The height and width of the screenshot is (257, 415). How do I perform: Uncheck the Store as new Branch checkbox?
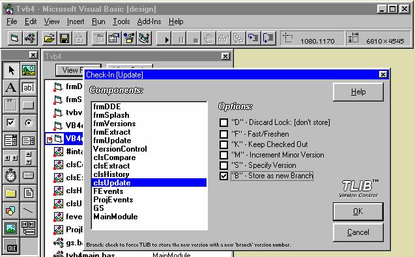click(x=223, y=176)
